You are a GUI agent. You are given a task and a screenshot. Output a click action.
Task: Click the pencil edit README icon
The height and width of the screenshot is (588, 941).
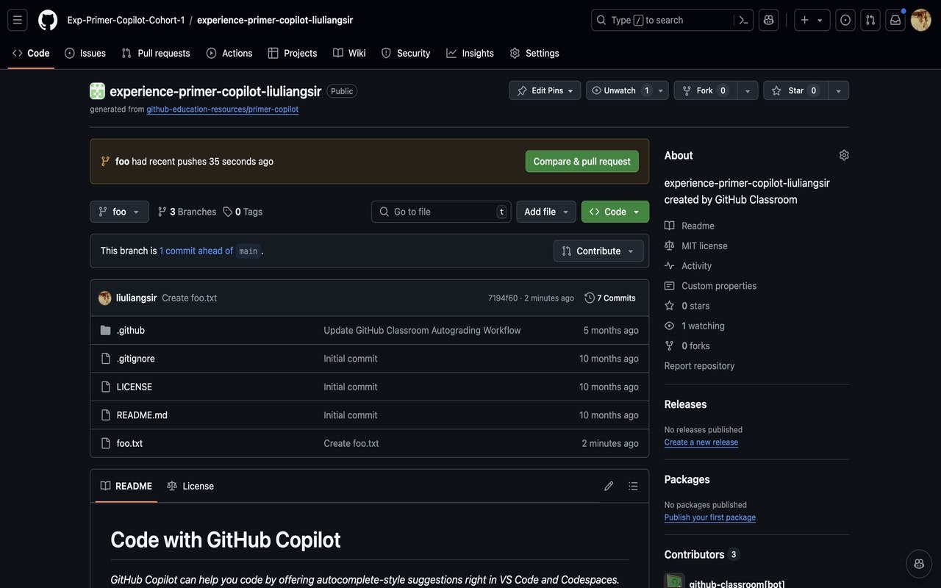point(609,486)
